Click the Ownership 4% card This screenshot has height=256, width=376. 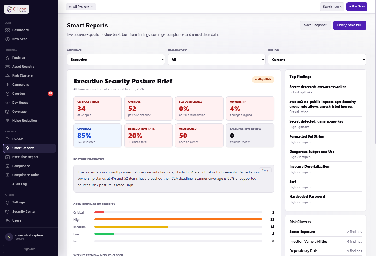[250, 108]
